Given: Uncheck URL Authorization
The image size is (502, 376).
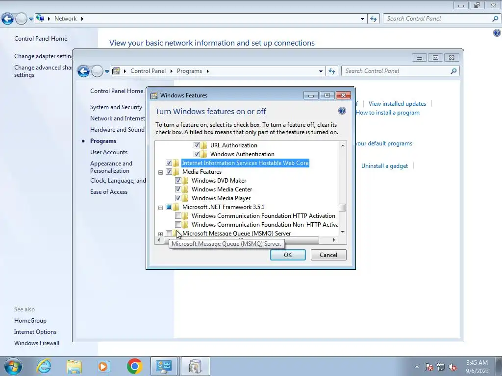Looking at the screenshot, I should [x=197, y=145].
